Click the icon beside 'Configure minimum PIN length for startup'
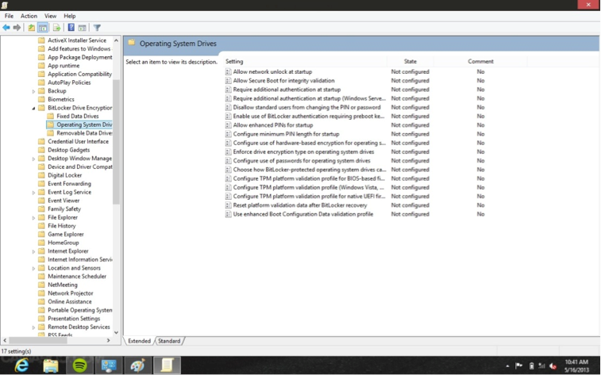This screenshot has width=601, height=375. tap(228, 134)
